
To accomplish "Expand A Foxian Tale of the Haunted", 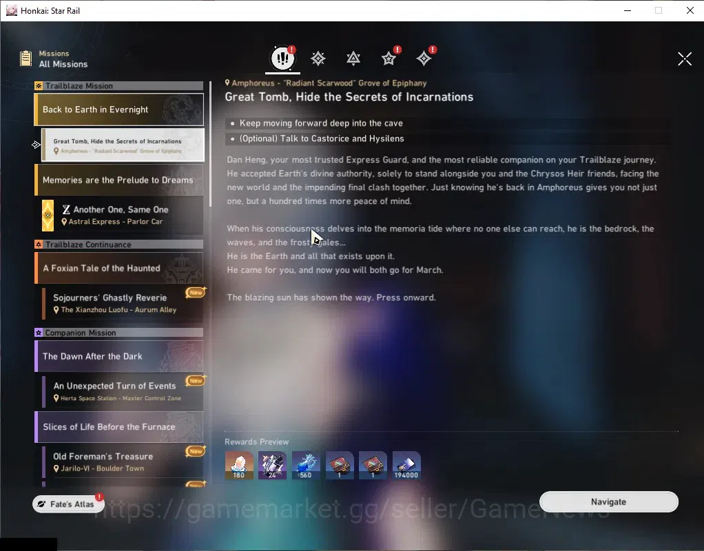I will 119,268.
